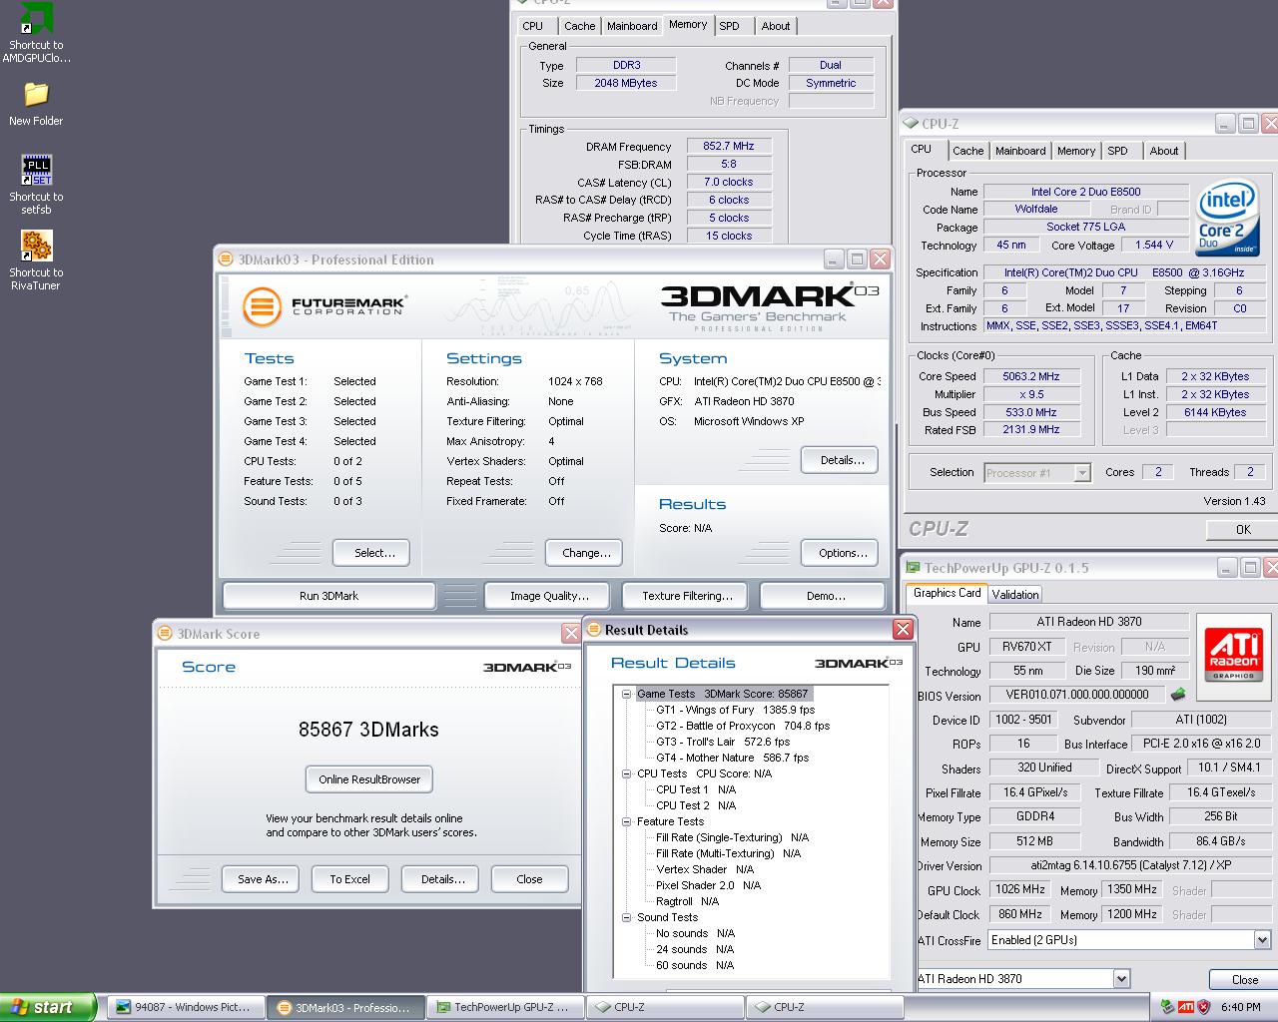Click the Futuremark orange logo in 3DMark03
The image size is (1278, 1022).
point(262,306)
